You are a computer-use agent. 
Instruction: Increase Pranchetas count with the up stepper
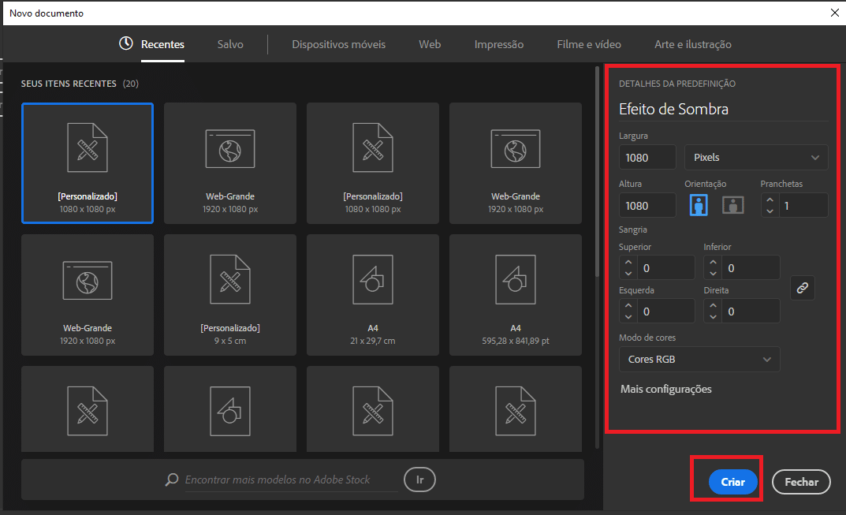(770, 200)
